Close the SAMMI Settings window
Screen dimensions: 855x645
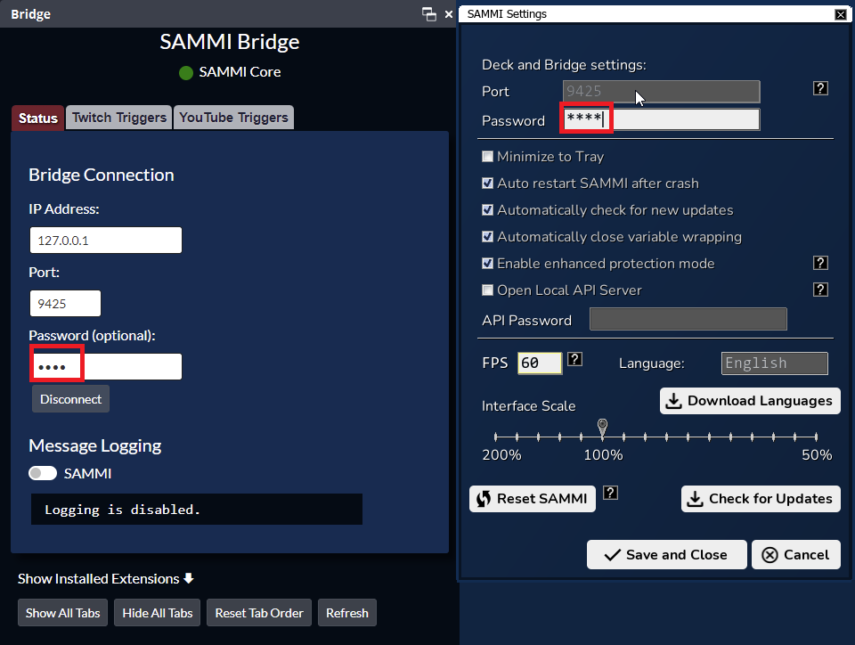click(841, 14)
